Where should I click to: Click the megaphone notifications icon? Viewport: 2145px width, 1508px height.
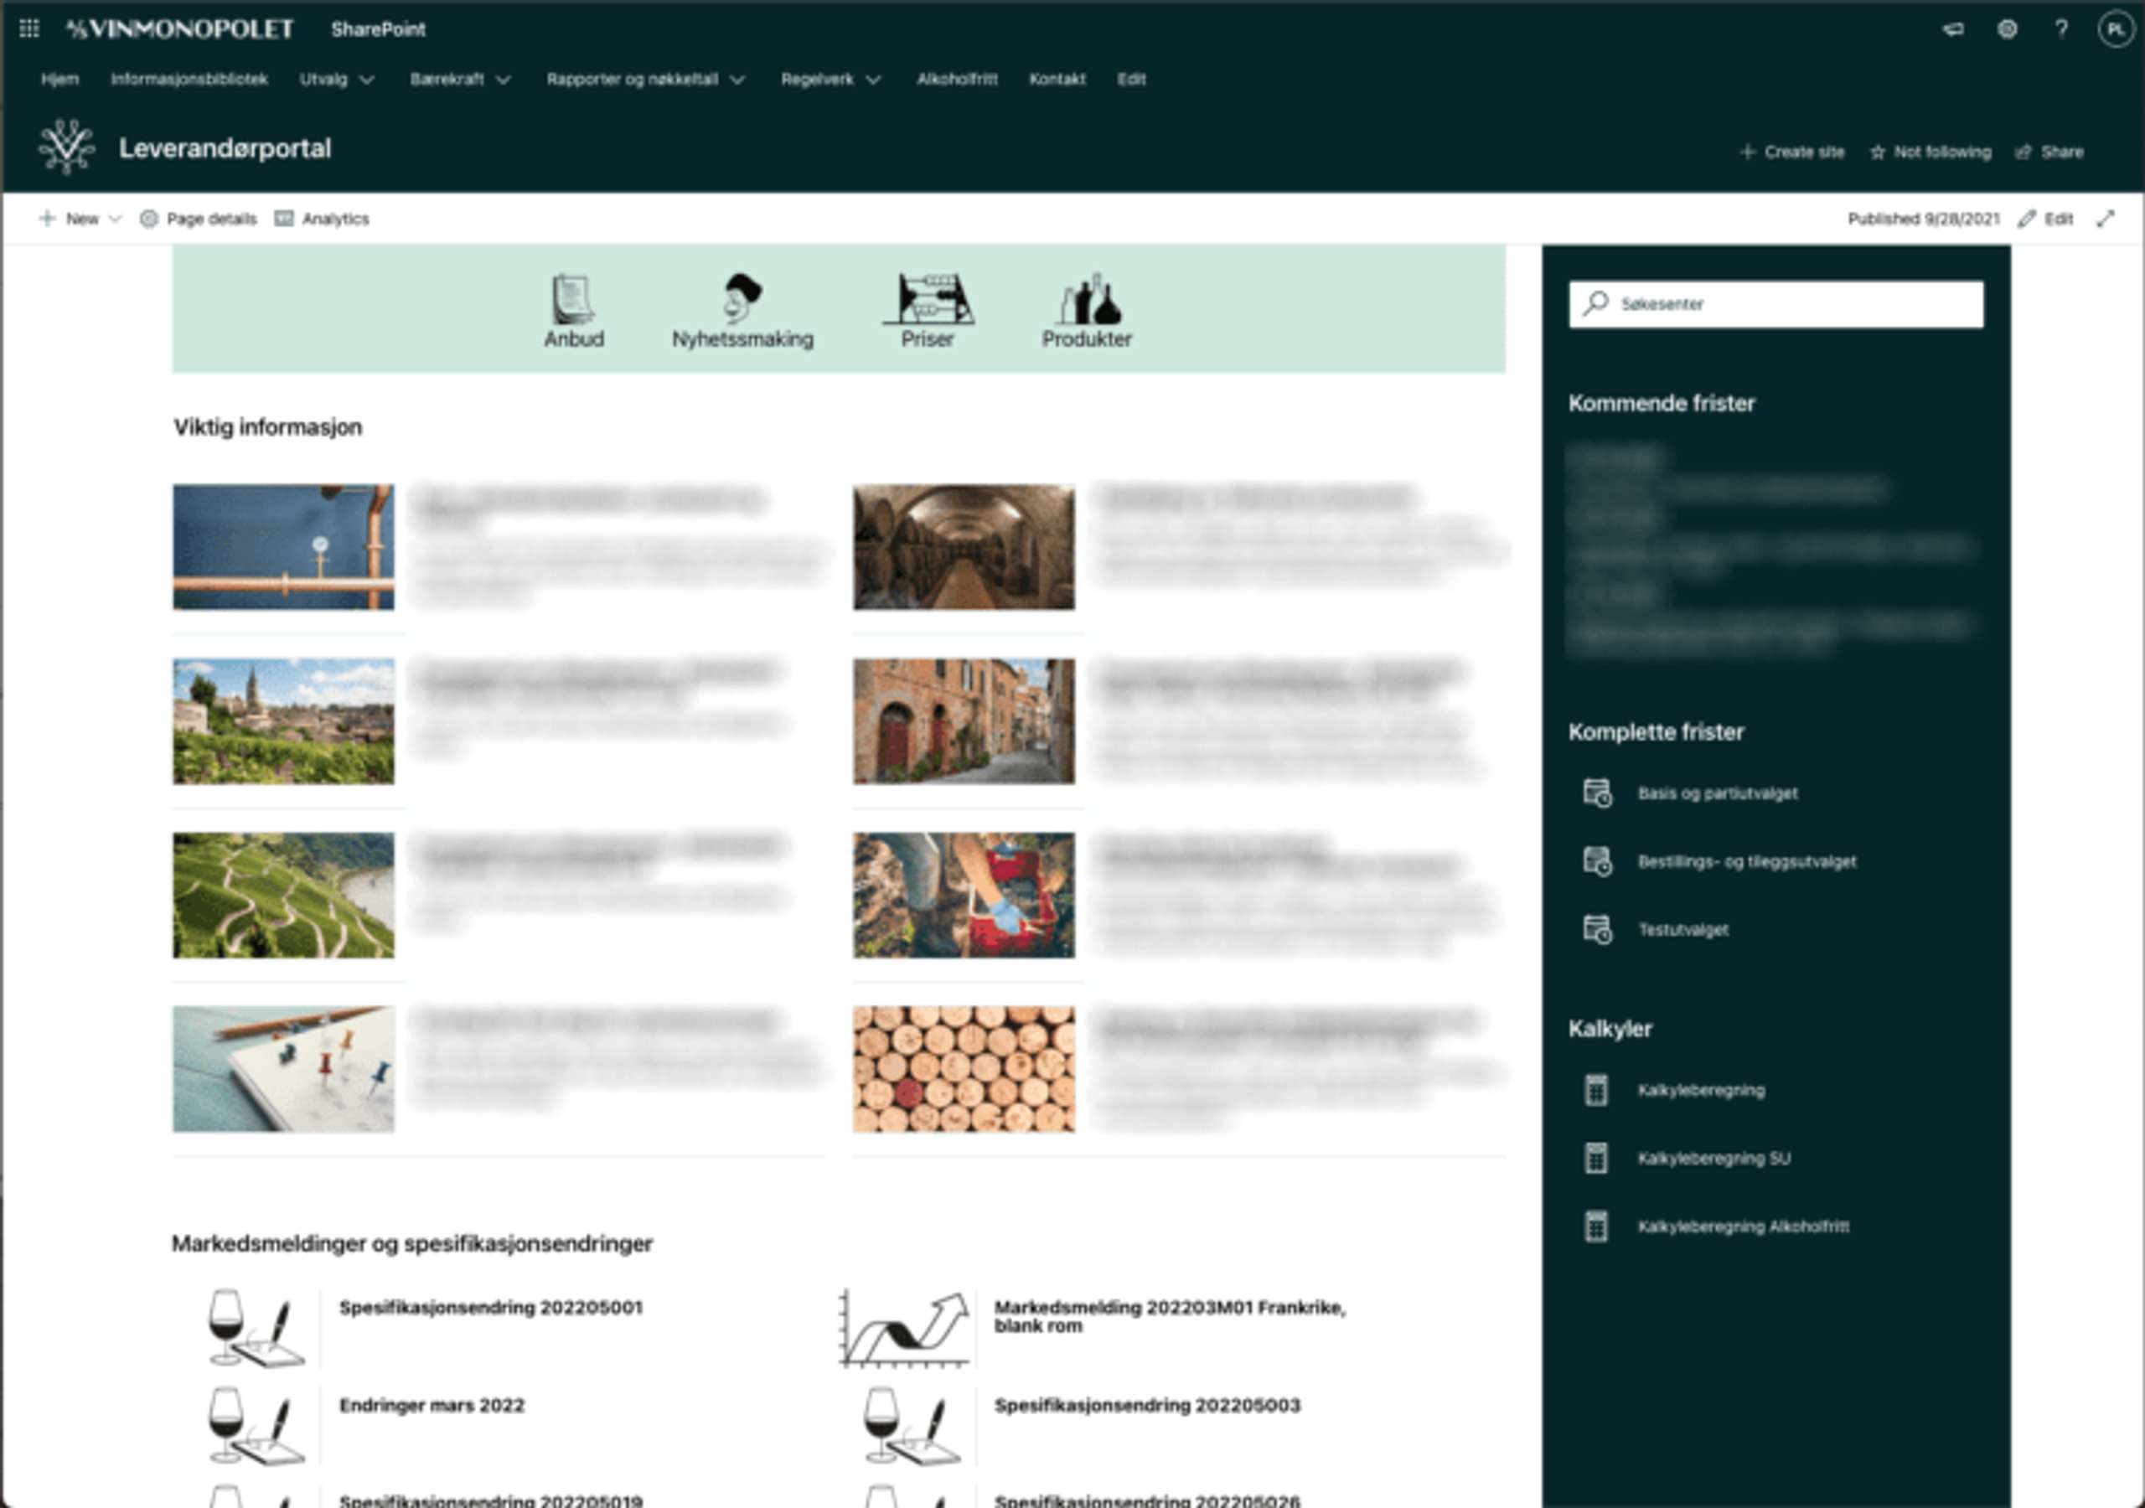point(1952,29)
